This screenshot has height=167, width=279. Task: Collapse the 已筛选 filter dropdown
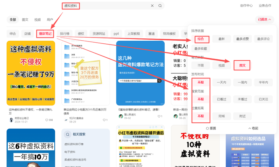click(x=265, y=19)
